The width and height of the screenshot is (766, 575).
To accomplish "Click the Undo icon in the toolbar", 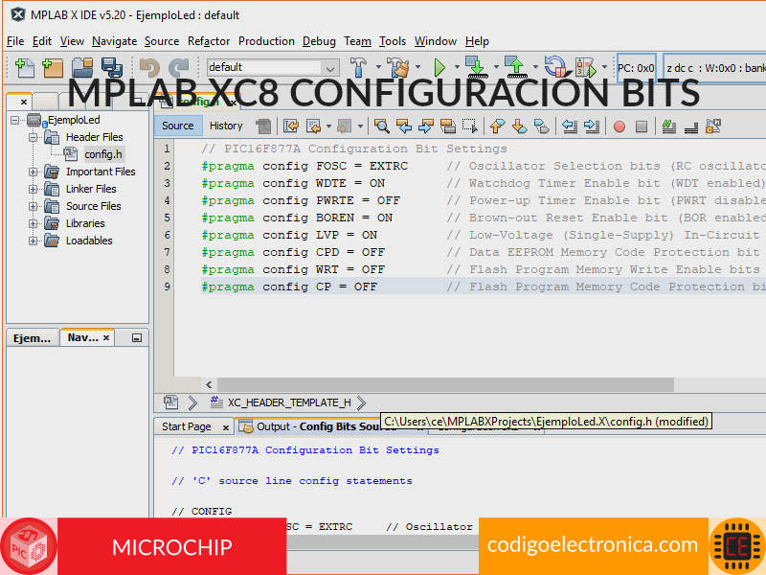I will coord(149,68).
